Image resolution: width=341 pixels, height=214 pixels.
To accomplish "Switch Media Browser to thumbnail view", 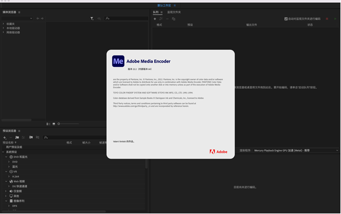I will [54, 124].
